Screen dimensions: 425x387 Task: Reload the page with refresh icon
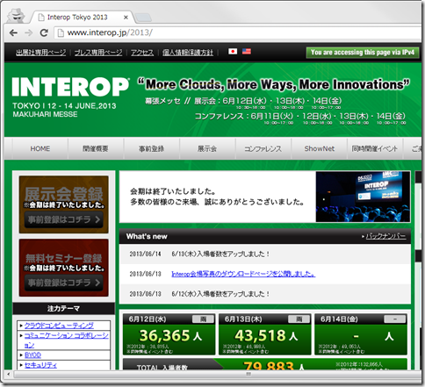[x=44, y=32]
